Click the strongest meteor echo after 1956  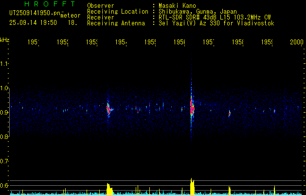[192, 108]
